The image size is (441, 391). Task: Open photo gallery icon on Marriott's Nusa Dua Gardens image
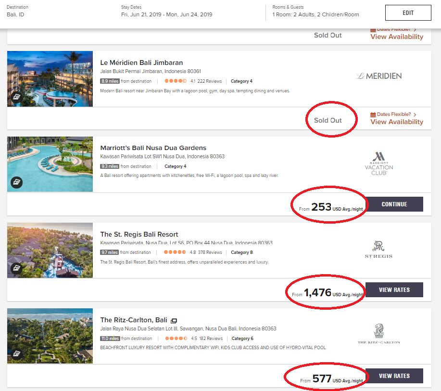pyautogui.click(x=17, y=182)
